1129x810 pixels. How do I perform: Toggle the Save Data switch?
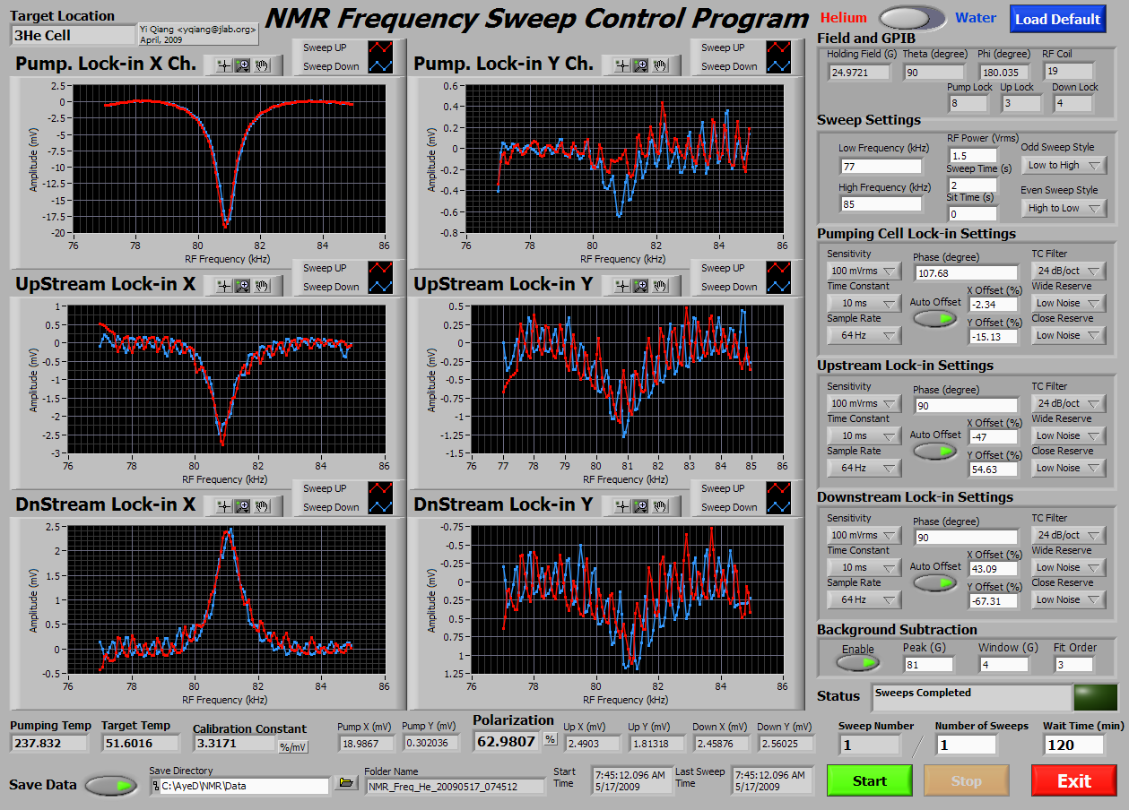tap(113, 785)
